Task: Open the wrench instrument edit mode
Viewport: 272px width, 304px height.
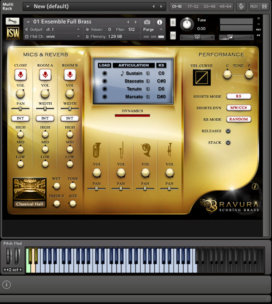Action: coord(12,21)
